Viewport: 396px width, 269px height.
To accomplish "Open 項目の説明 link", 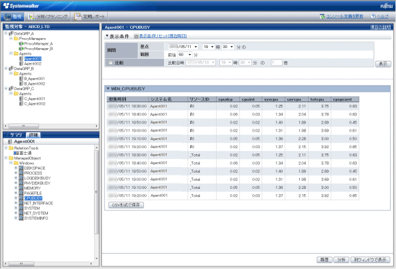I will (381, 27).
